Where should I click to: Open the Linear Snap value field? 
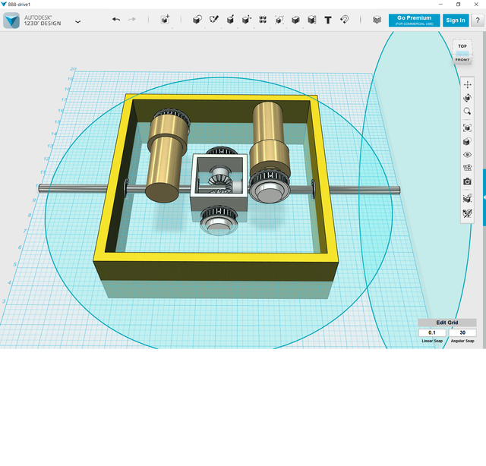(432, 332)
